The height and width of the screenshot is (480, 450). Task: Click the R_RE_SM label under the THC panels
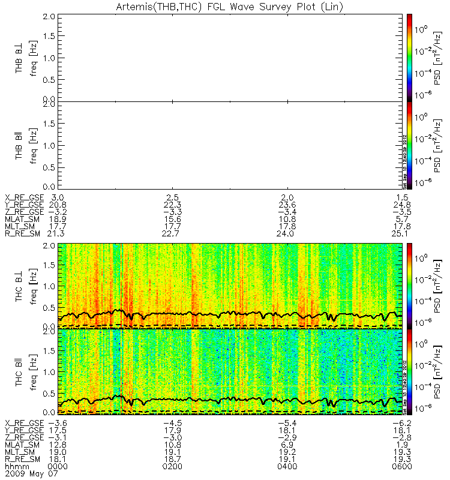[x=22, y=459]
